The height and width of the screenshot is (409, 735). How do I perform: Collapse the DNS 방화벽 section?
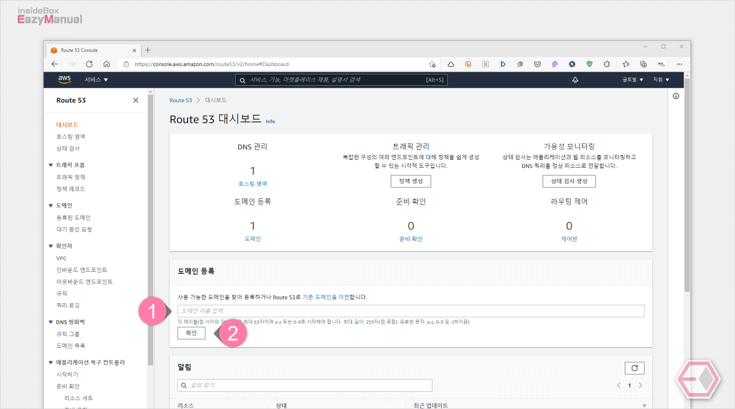(x=51, y=322)
